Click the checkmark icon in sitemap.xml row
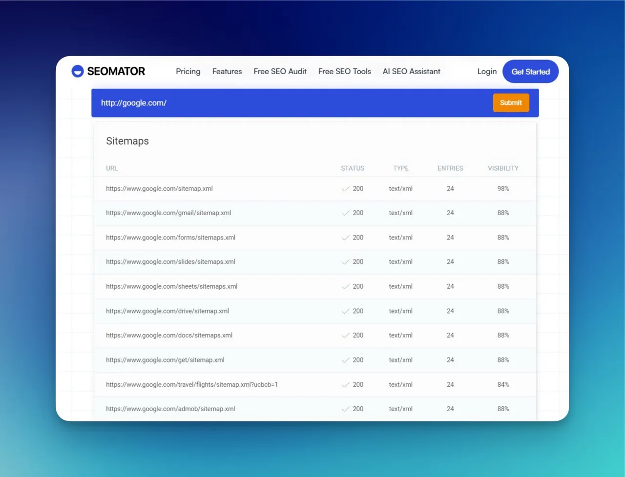This screenshot has width=625, height=477. click(x=345, y=189)
